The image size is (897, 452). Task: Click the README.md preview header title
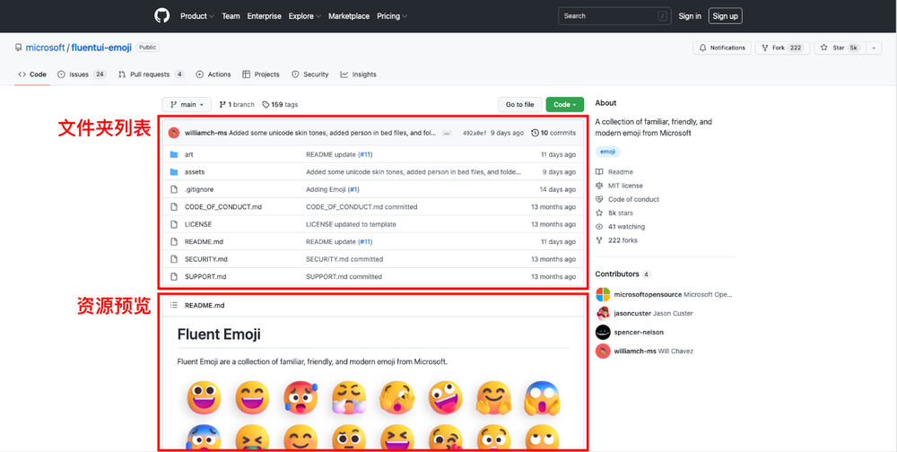[205, 306]
